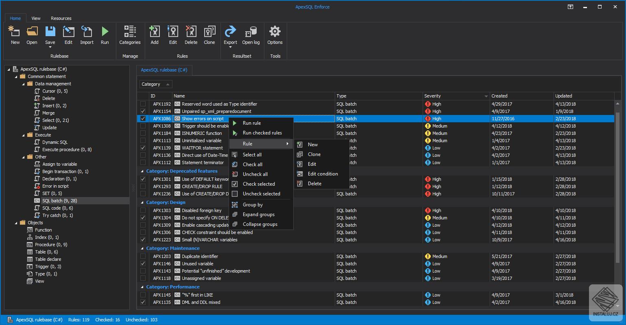Open a rulebase using the Open icon

pos(32,35)
